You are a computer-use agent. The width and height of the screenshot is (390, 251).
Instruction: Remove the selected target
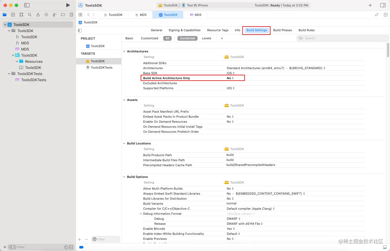[86, 239]
